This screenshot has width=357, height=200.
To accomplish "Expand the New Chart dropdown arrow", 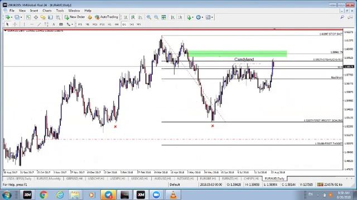I will (12, 17).
